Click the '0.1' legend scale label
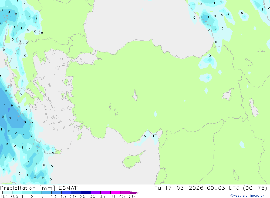The height and width of the screenshot is (198, 270). [x=5, y=196]
